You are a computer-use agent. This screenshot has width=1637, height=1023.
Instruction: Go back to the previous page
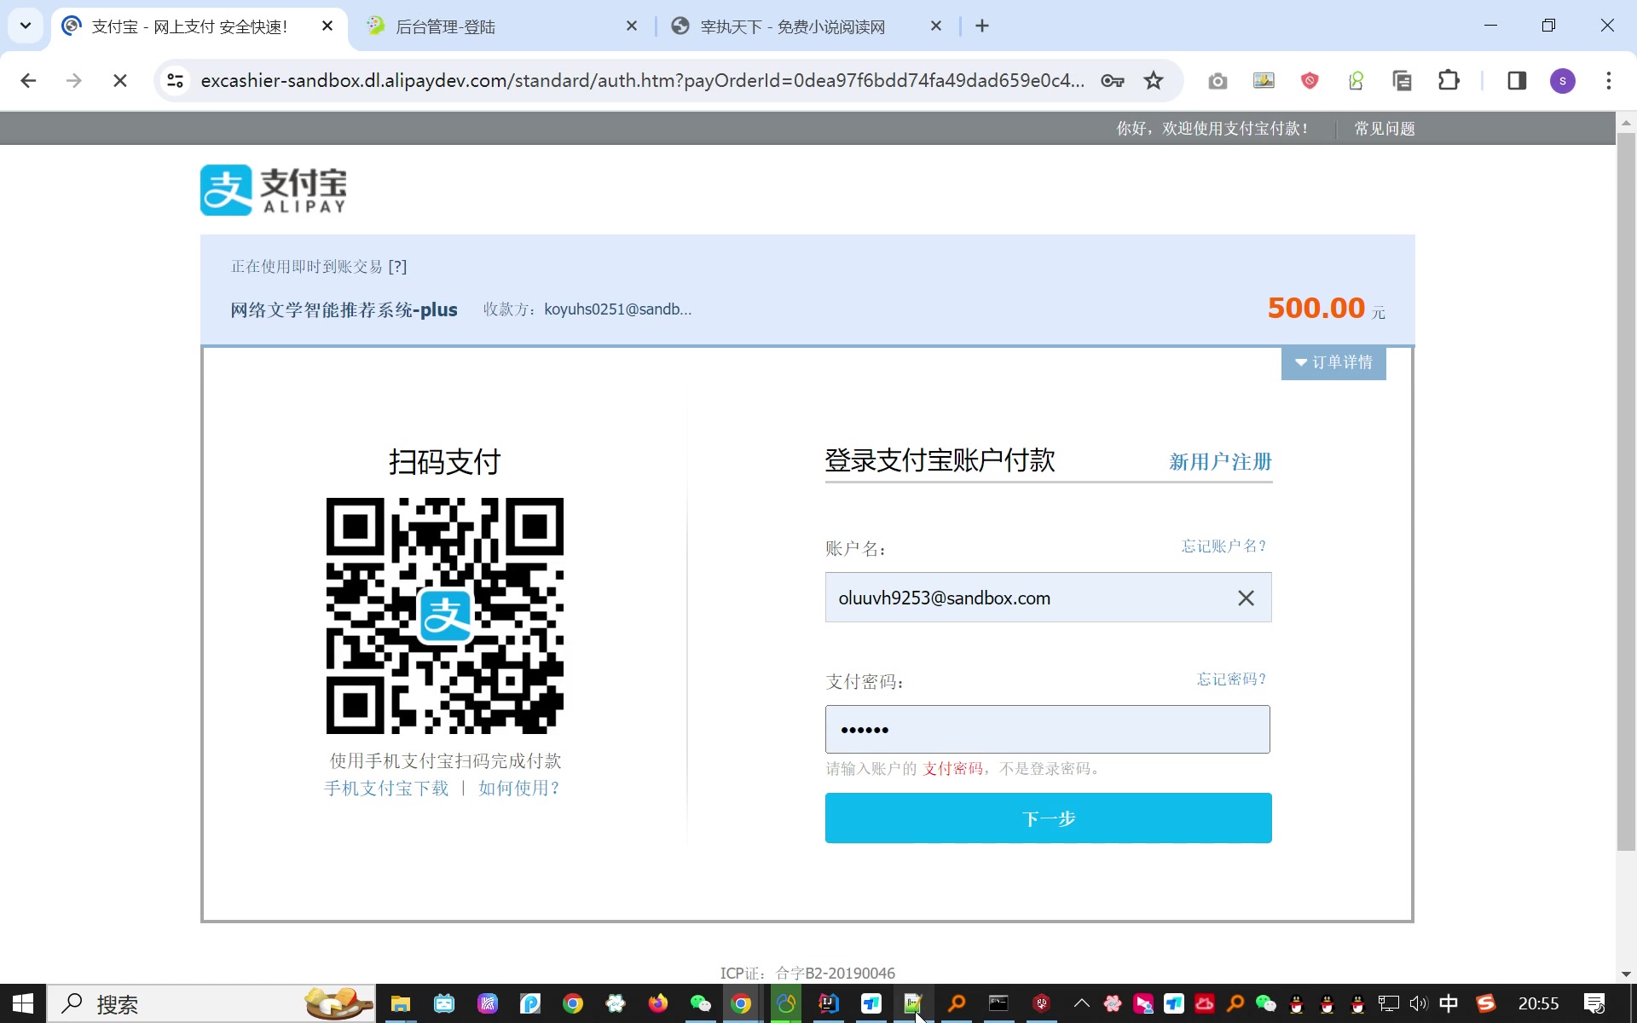(x=28, y=81)
